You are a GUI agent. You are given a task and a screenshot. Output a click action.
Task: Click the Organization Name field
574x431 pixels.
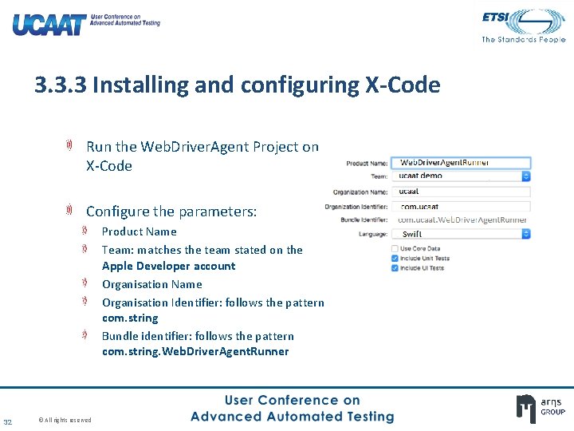click(x=461, y=192)
